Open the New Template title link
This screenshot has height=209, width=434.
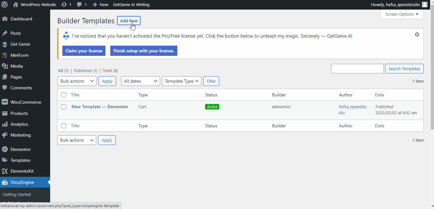tap(86, 107)
